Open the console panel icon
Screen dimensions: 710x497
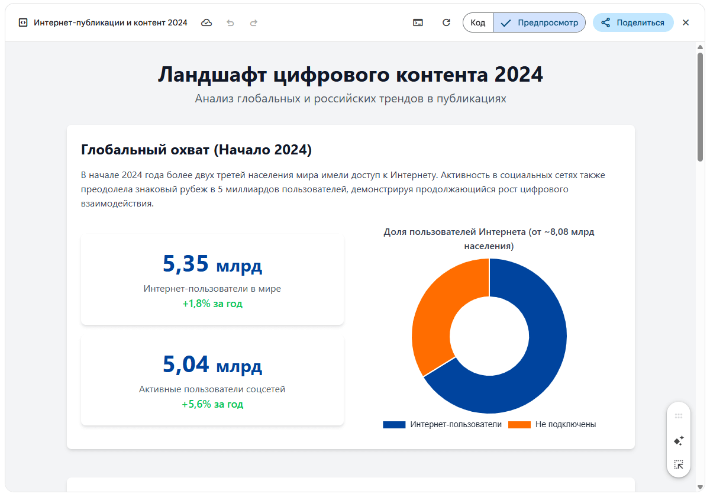pos(418,23)
